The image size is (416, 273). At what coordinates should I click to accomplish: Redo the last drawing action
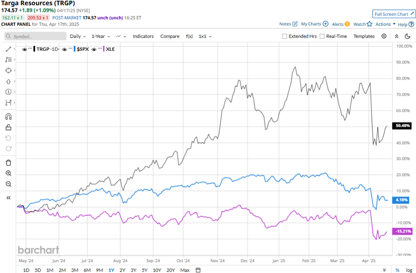tap(8, 149)
